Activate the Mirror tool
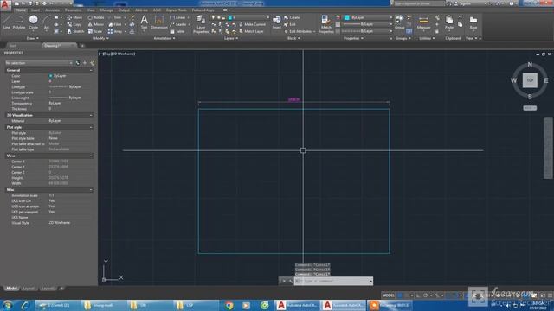The height and width of the screenshot is (311, 554). point(96,24)
